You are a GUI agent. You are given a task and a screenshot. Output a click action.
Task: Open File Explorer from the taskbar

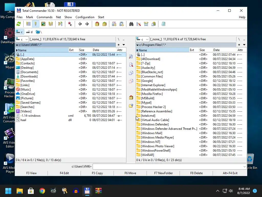pyautogui.click(x=19, y=191)
